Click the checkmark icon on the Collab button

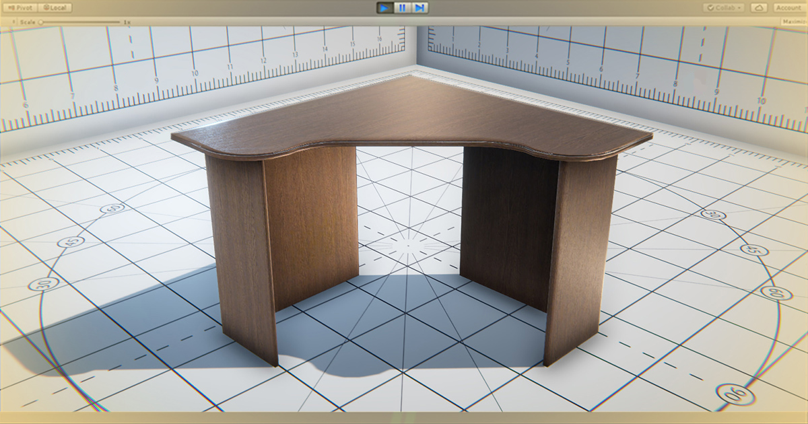712,7
